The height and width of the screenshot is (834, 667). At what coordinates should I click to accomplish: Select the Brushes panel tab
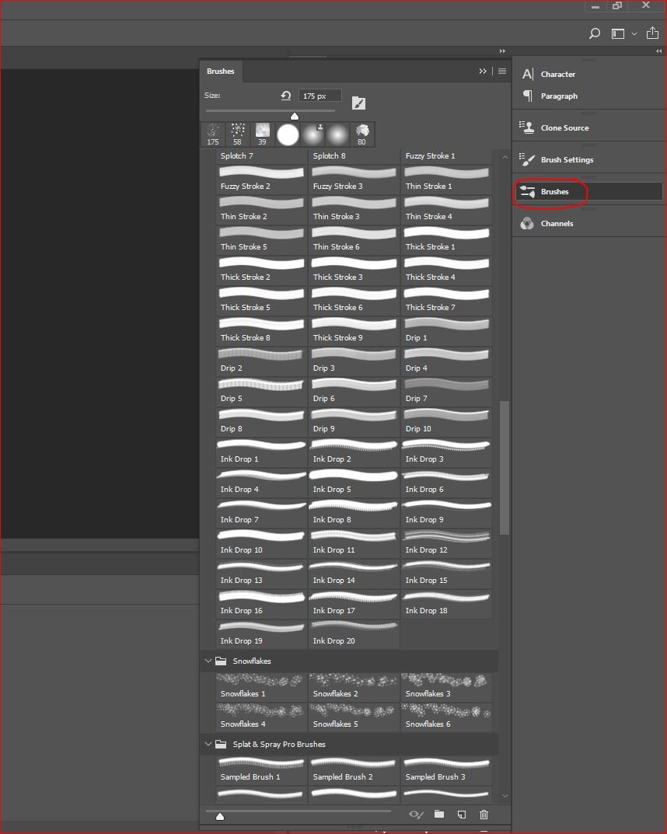[x=221, y=72]
